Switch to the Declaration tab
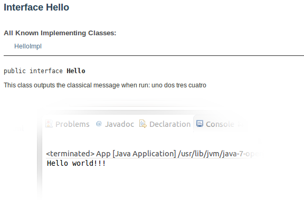The height and width of the screenshot is (200, 304). coord(170,124)
